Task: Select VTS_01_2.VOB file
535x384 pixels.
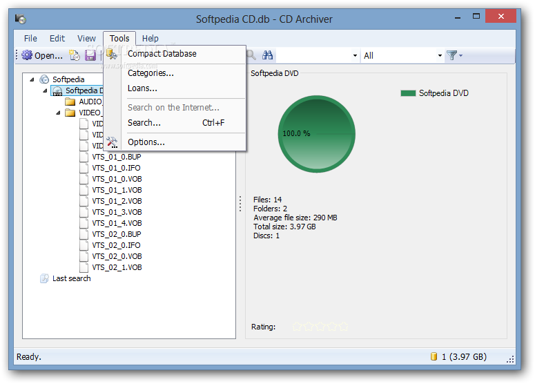Action: tap(117, 201)
